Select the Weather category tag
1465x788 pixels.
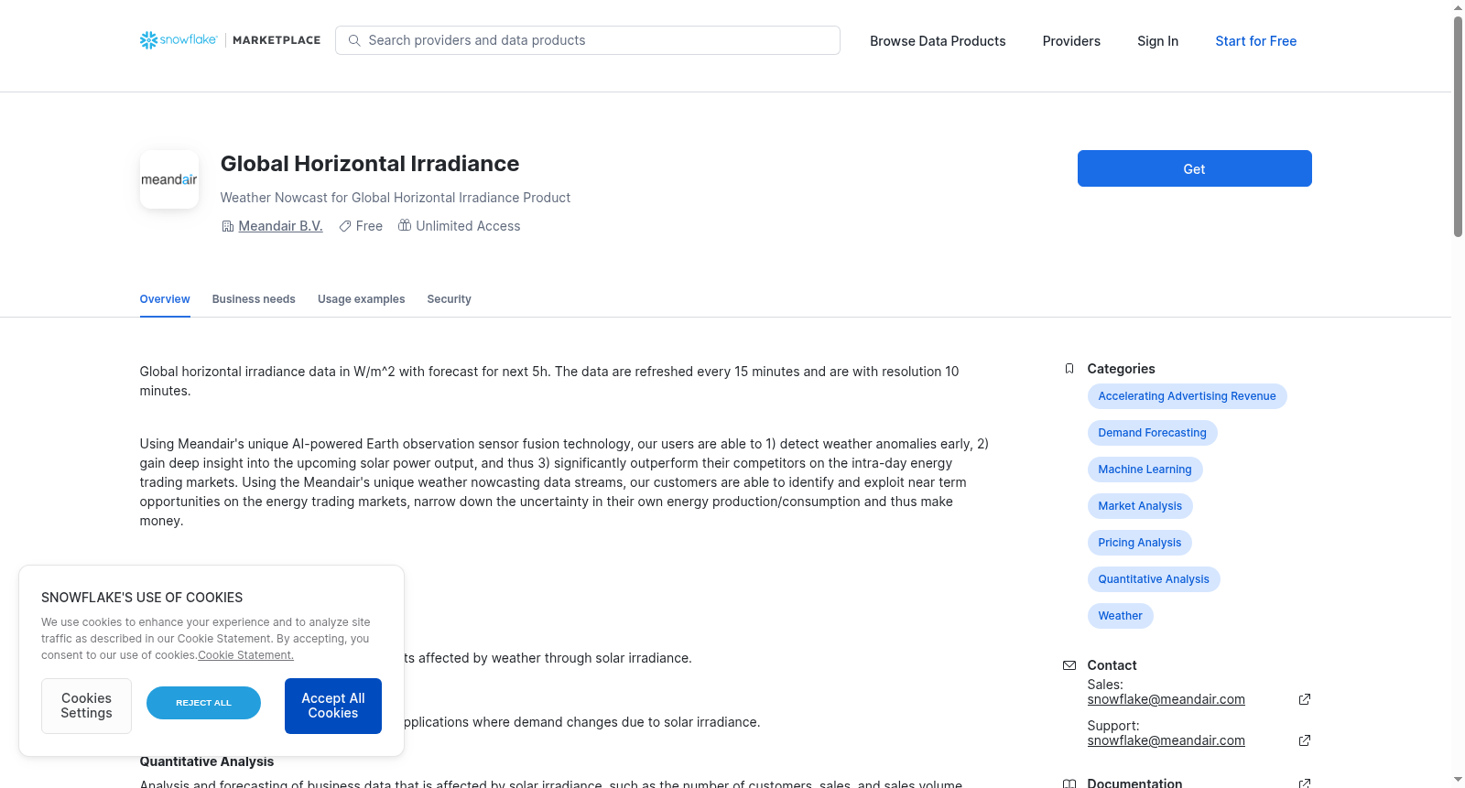1120,616
